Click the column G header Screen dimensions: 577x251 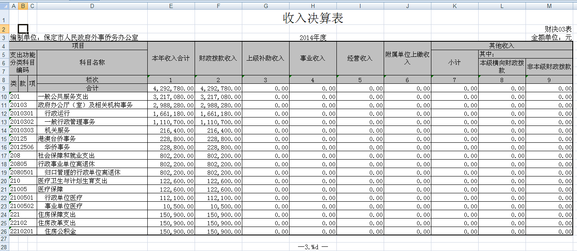(x=265, y=6)
